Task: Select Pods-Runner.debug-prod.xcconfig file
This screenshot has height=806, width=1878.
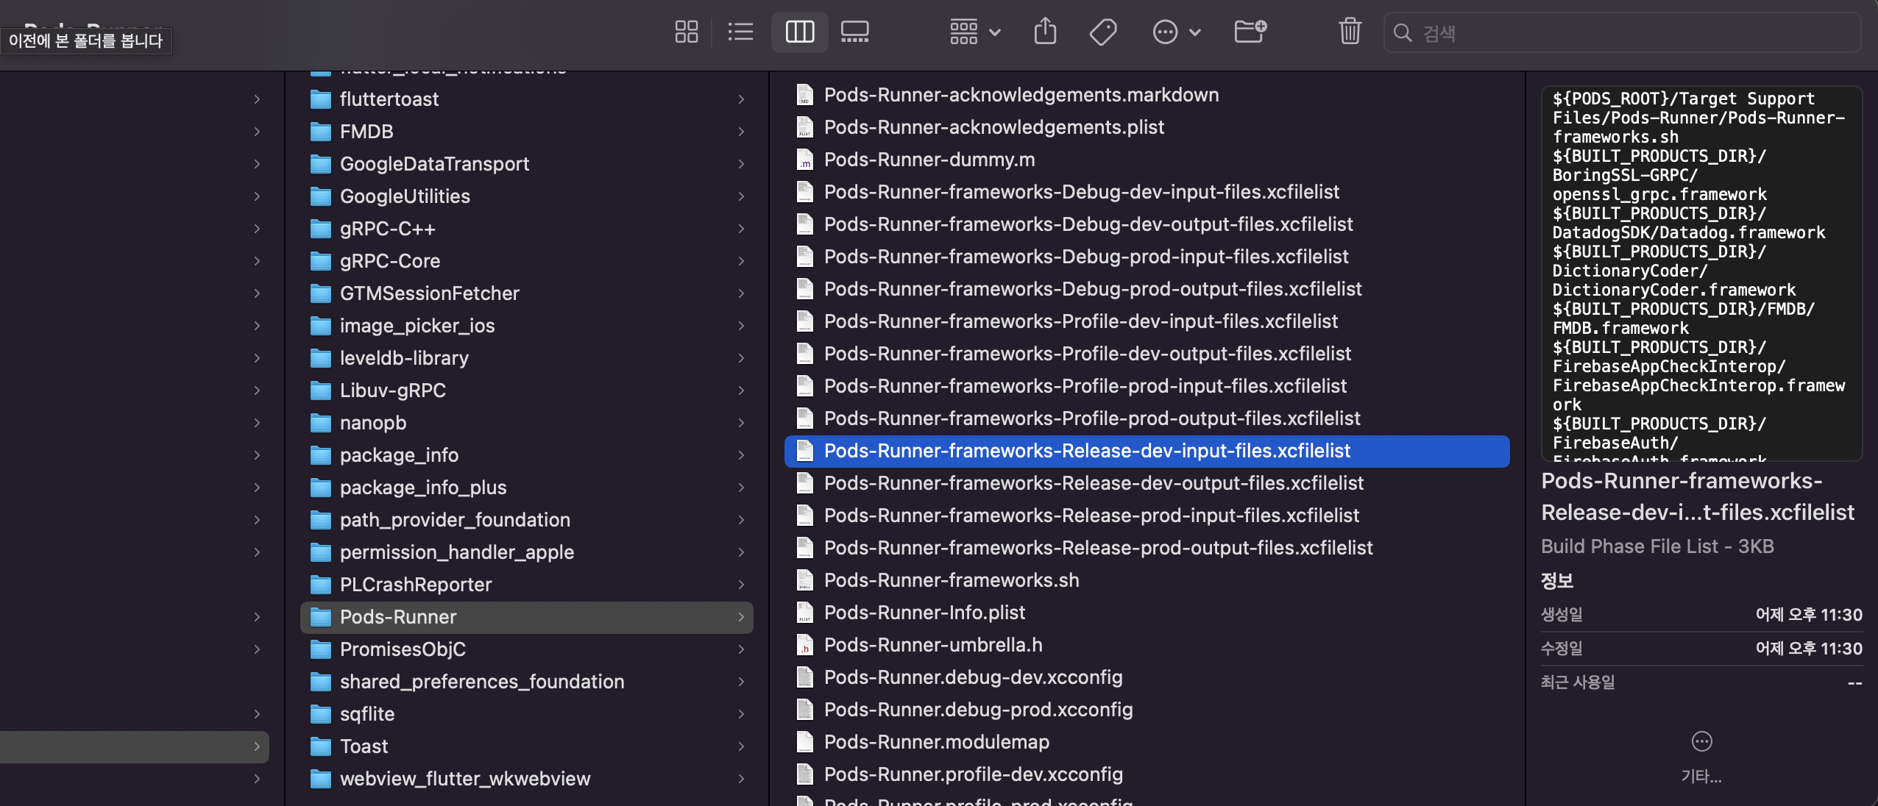Action: coord(1147,710)
